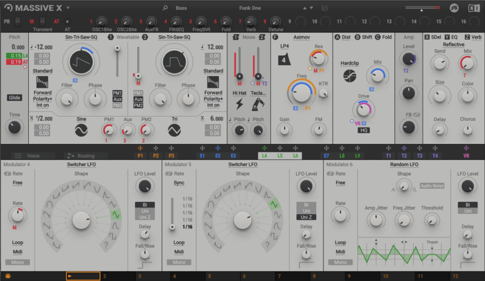Toggle the Glide button
This screenshot has height=281, width=485.
15,97
